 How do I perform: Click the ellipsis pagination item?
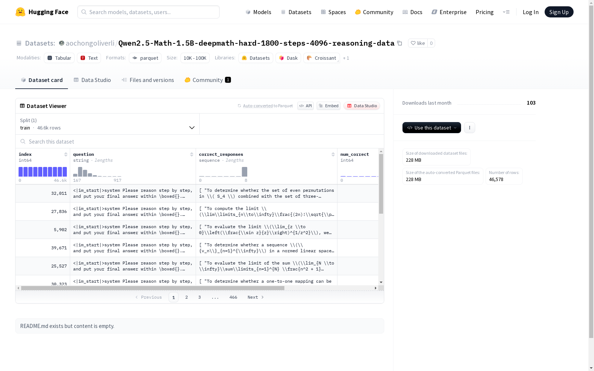tap(215, 297)
